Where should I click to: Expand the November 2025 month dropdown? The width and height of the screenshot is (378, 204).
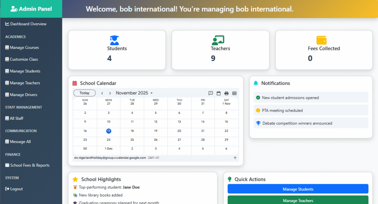[x=134, y=93]
